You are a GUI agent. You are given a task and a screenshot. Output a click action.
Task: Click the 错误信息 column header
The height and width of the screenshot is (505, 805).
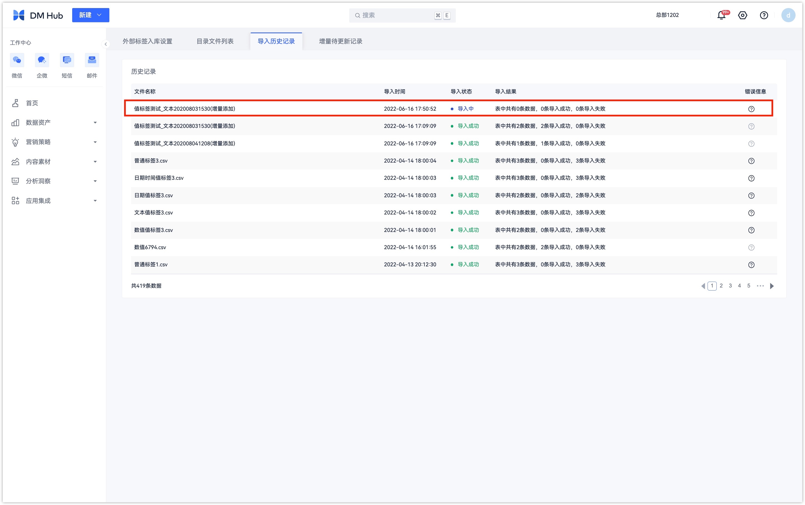(x=755, y=92)
